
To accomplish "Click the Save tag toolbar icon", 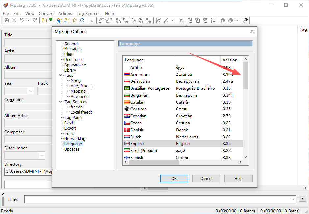I will point(7,20).
